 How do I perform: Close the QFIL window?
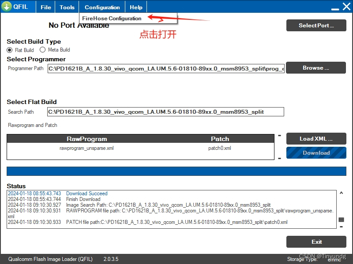[347, 7]
